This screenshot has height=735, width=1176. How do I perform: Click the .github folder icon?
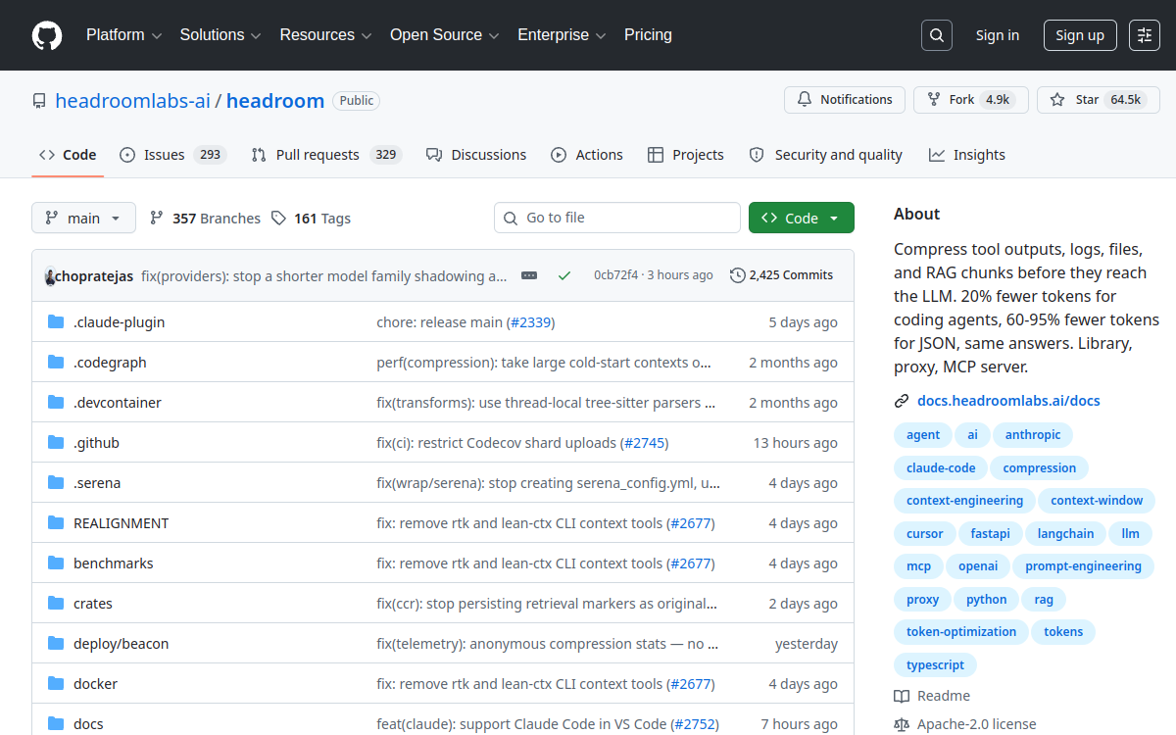pyautogui.click(x=56, y=443)
